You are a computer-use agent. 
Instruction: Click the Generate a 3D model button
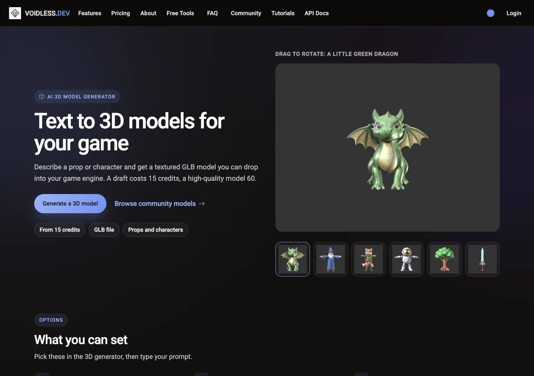[70, 204]
